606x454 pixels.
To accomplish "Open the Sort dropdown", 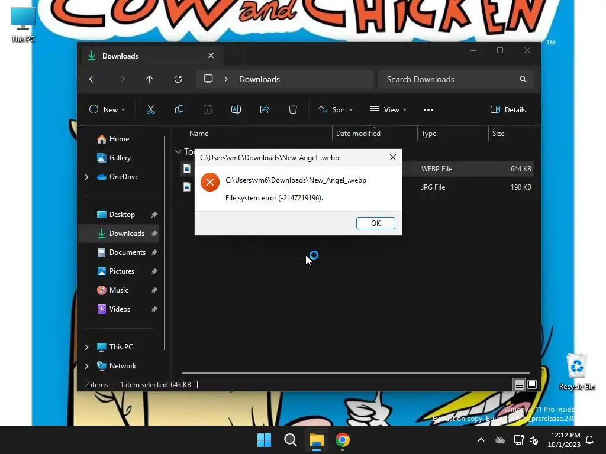I will click(x=336, y=109).
